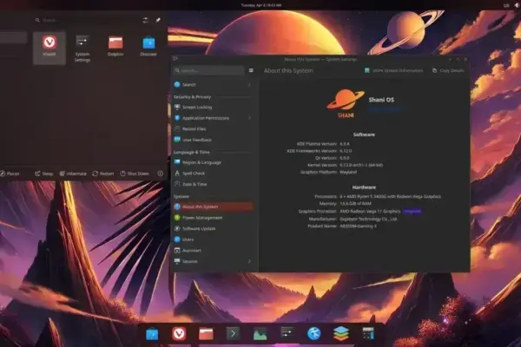Switch to Places in the launcher

(10, 173)
